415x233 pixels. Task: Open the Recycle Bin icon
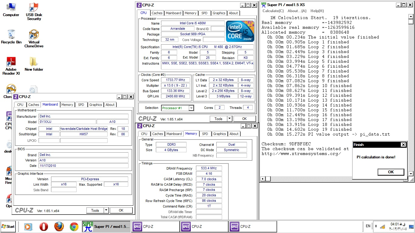click(x=11, y=37)
